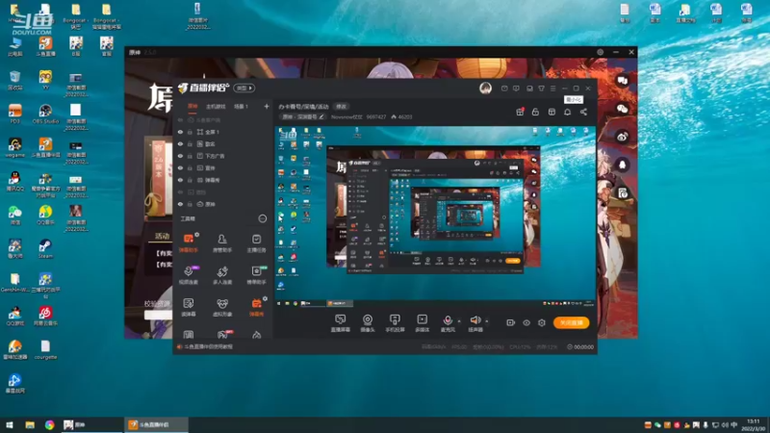The height and width of the screenshot is (433, 770).
Task: Start 视频连麦 from the toolbox
Action: [x=188, y=274]
